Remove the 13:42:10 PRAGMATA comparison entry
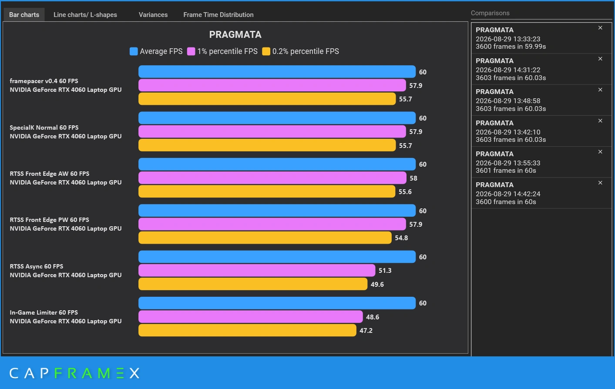Image resolution: width=615 pixels, height=389 pixels. click(600, 121)
